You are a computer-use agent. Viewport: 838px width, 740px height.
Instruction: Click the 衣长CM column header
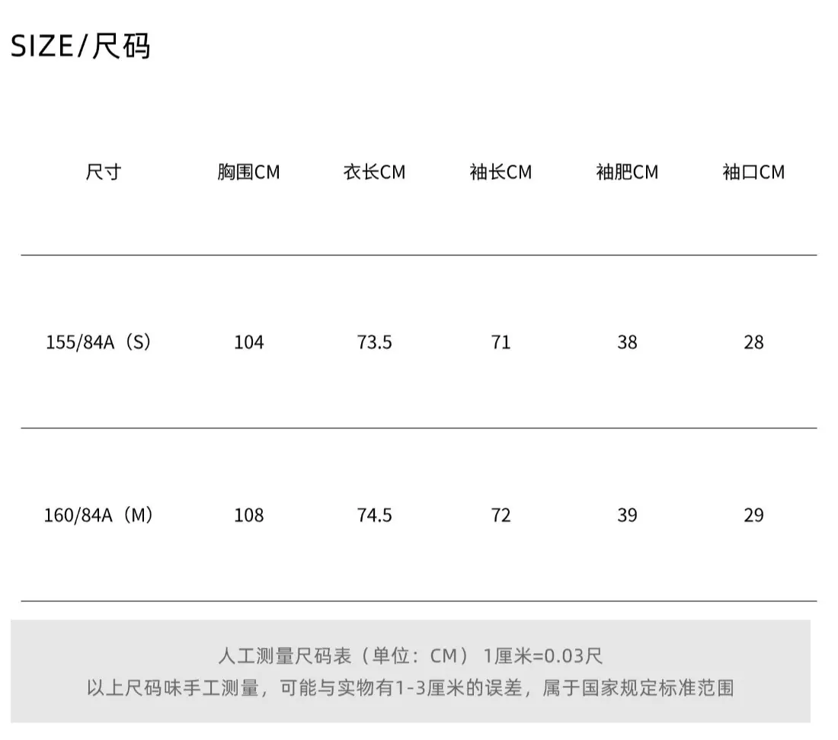coord(375,172)
